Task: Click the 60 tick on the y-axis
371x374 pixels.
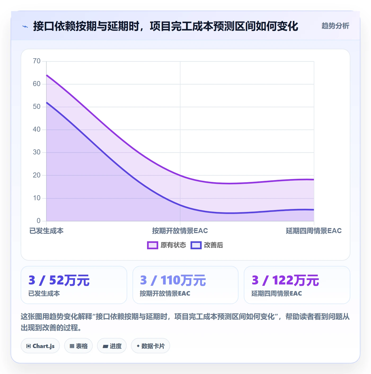Action: coord(37,84)
